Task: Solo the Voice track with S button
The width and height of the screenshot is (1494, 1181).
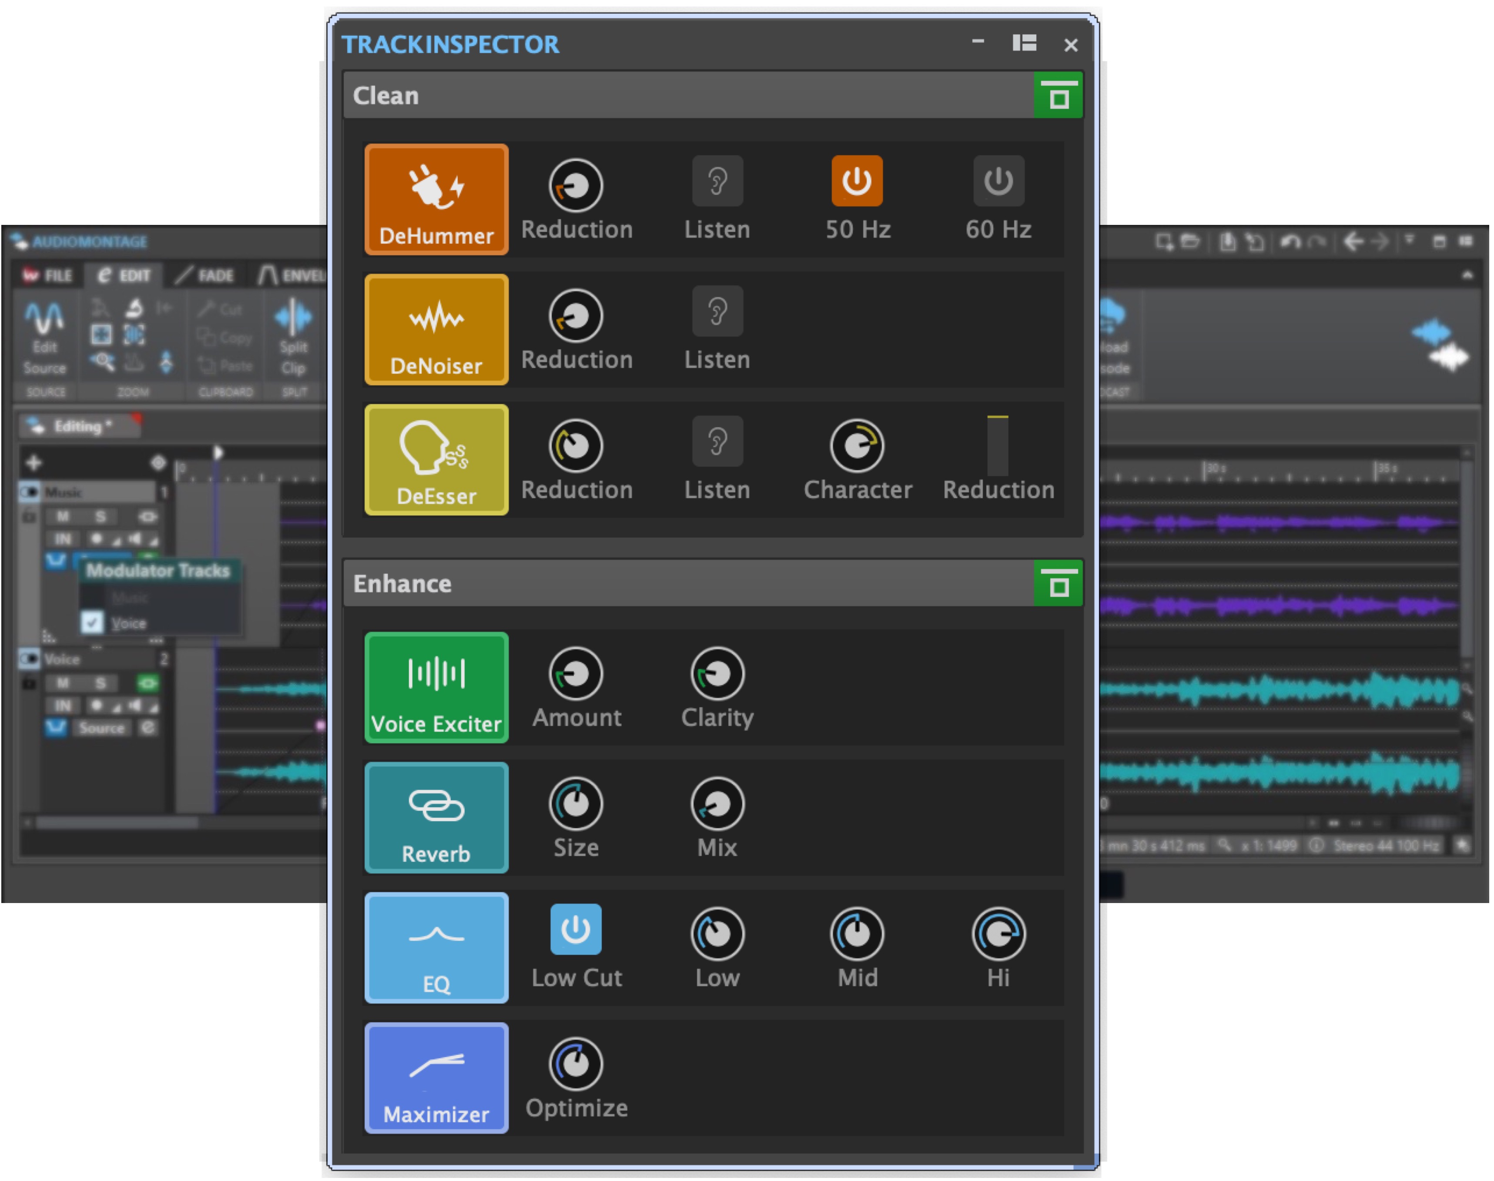Action: 101,684
